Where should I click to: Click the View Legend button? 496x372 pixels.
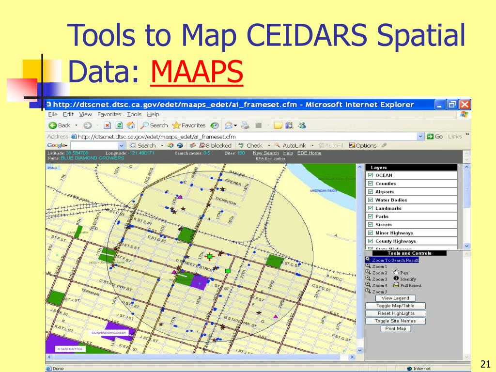[395, 298]
